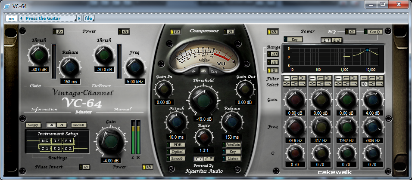Select high-pass curve filter for 317 Hz band
Image resolution: width=412 pixels, height=180 pixels.
320,78
